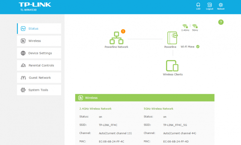This screenshot has height=145, width=241.
Task: Open help via green question mark icon
Action: click(221, 22)
